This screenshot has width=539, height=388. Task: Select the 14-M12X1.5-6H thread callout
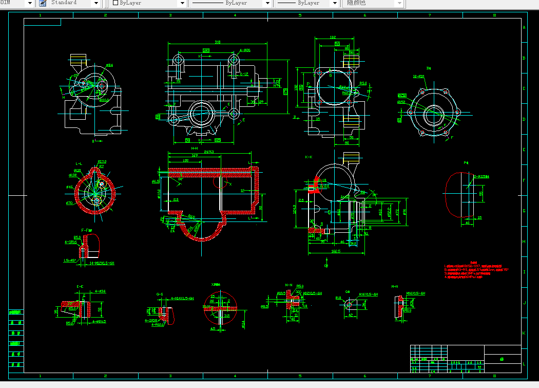tap(102, 263)
